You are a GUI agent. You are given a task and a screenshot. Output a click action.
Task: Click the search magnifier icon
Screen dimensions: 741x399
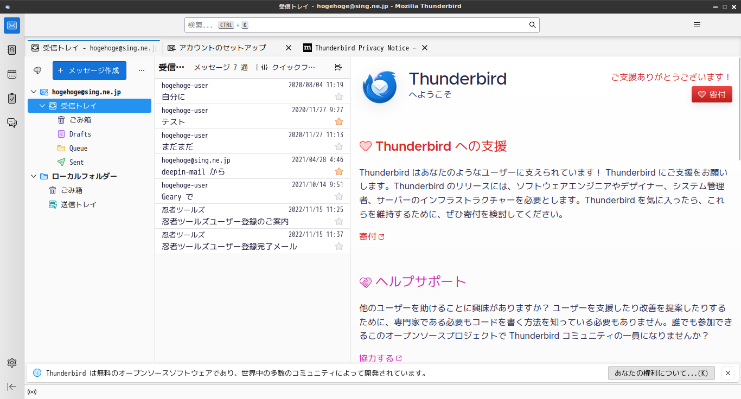click(533, 25)
